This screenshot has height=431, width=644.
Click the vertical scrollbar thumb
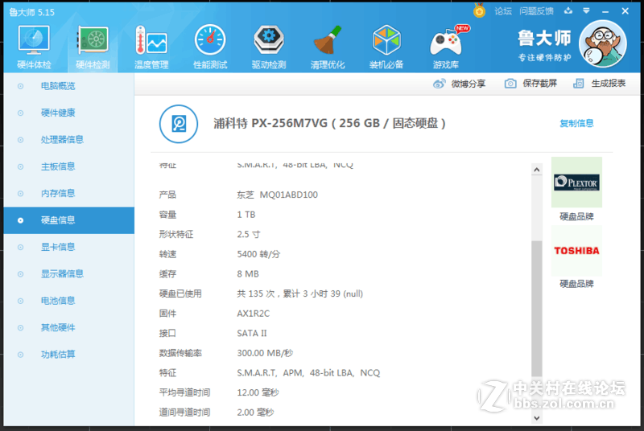536,309
